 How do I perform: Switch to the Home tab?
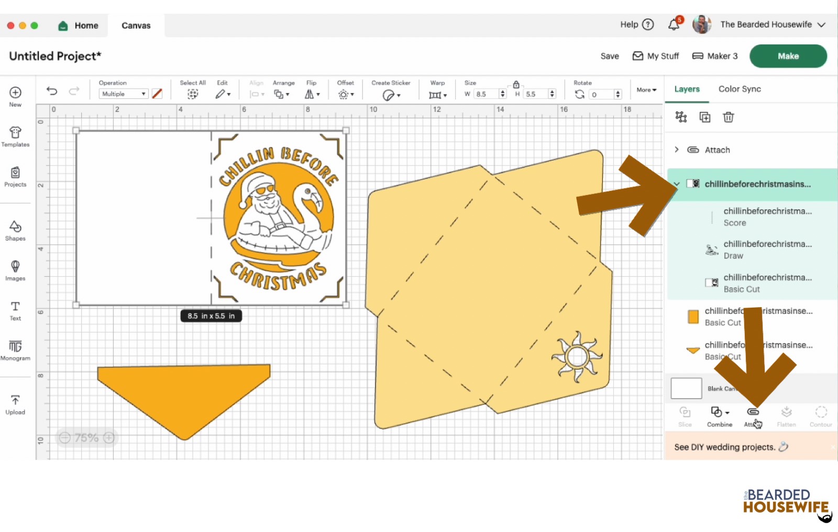click(x=79, y=26)
